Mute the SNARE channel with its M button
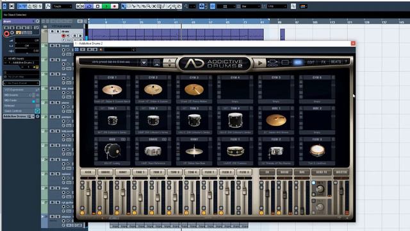Image resolution: width=410 pixels, height=231 pixels. (100, 182)
